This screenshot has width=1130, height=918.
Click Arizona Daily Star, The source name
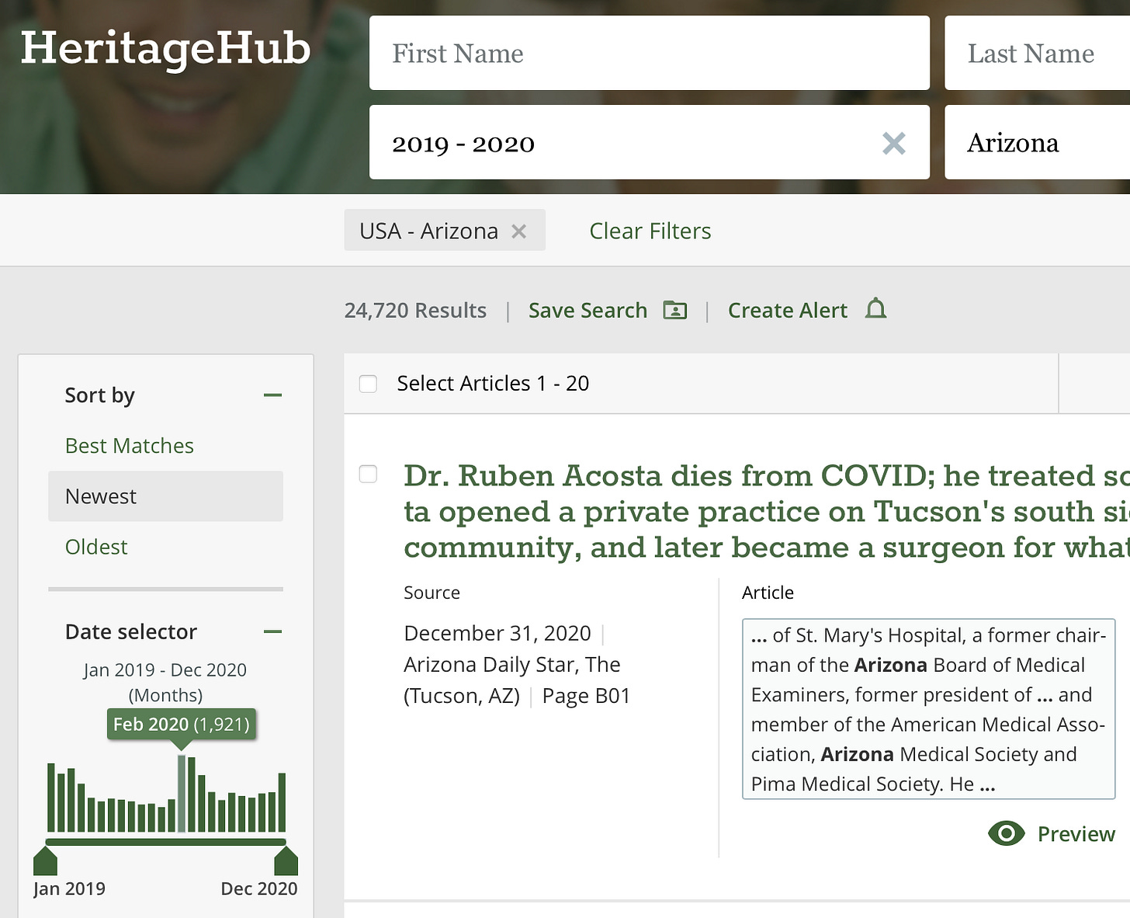tap(512, 664)
